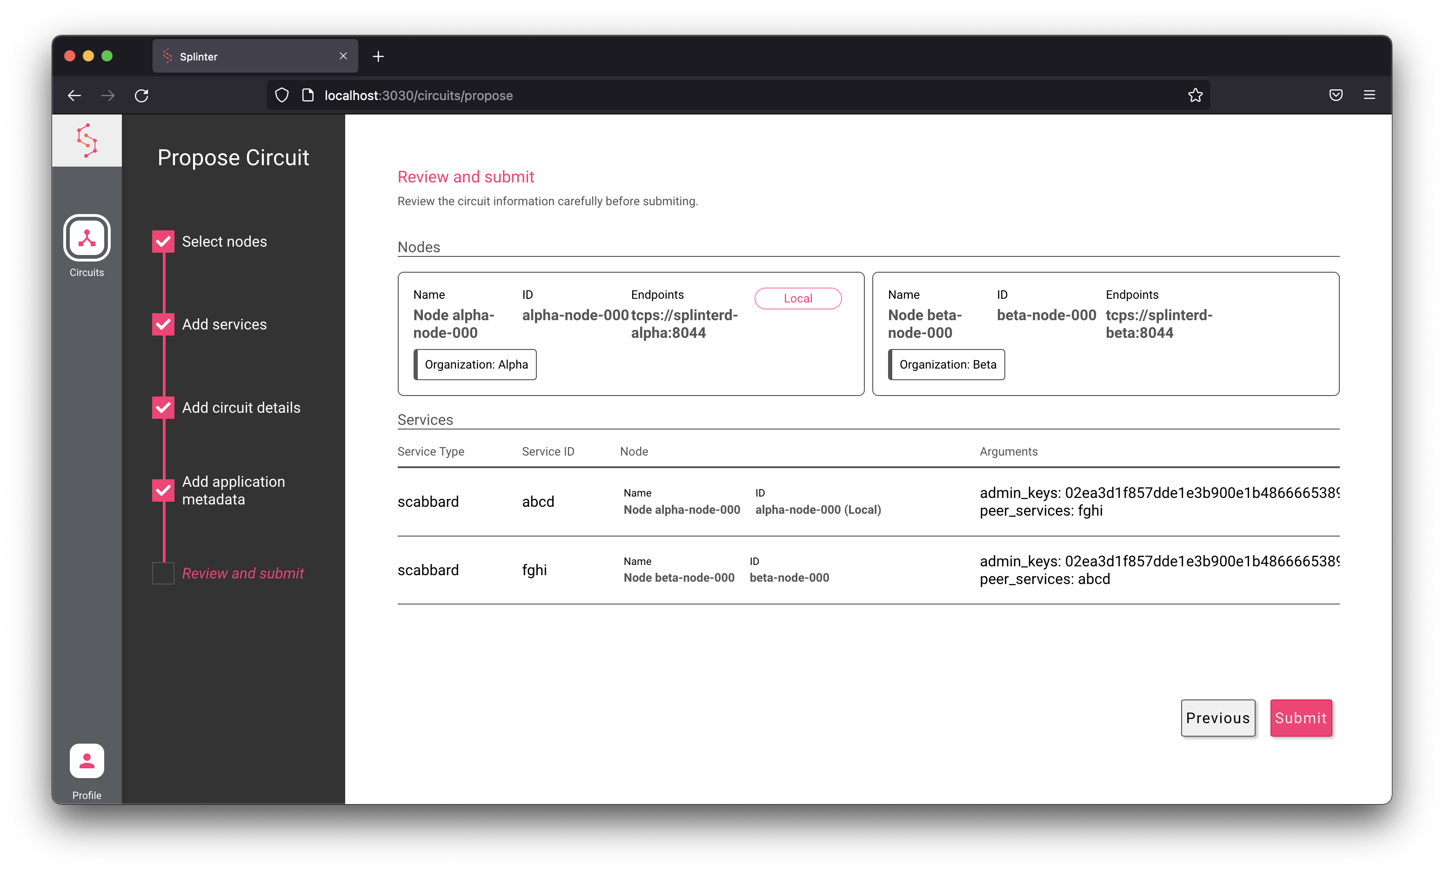Open the Profile icon
Image resolution: width=1444 pixels, height=873 pixels.
87,761
